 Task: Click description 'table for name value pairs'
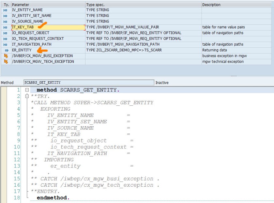(x=223, y=27)
